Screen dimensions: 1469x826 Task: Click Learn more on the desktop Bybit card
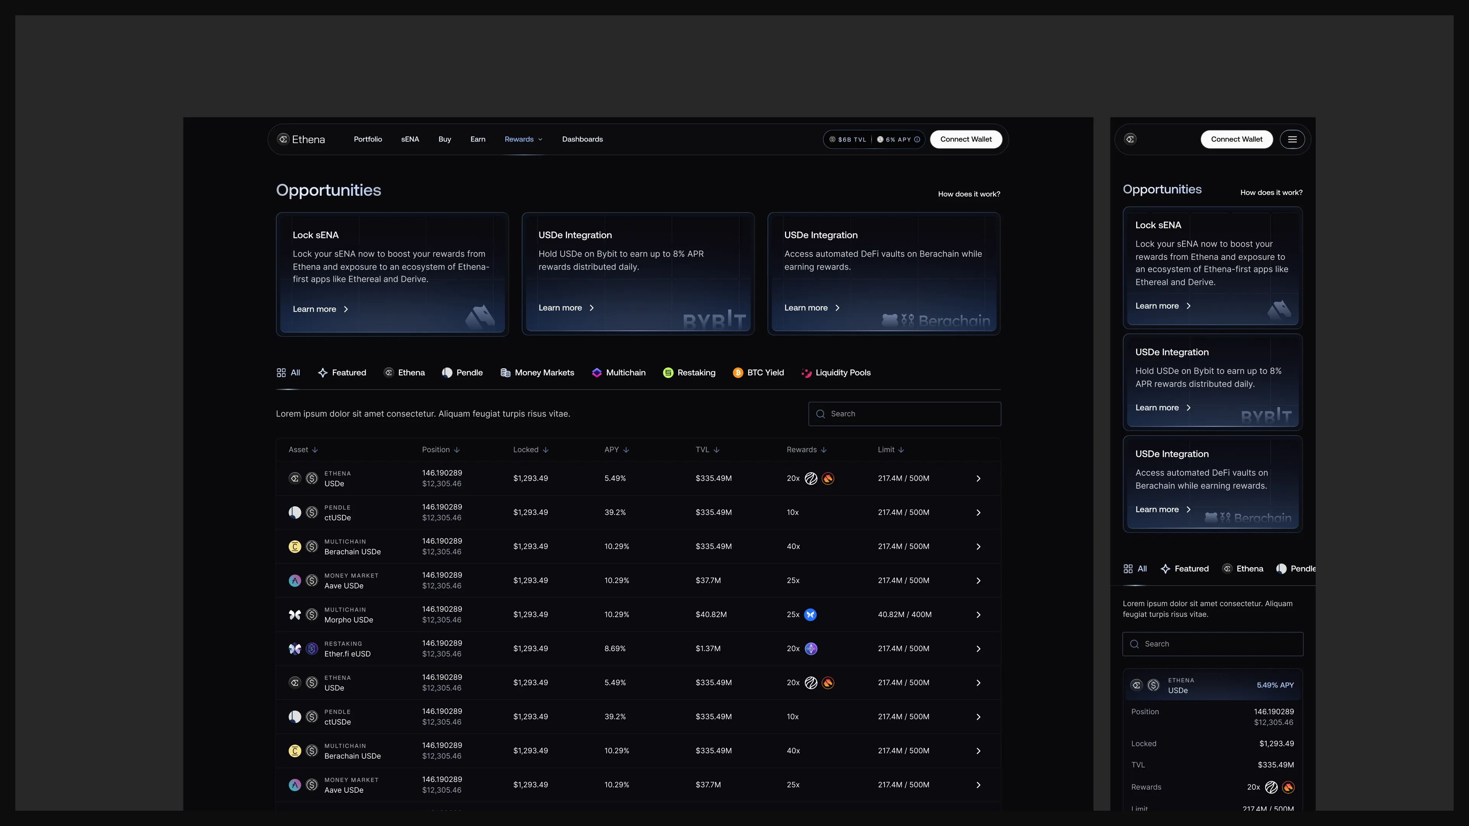pos(566,308)
